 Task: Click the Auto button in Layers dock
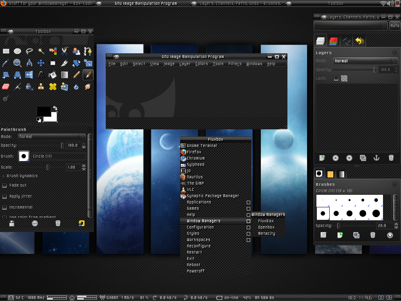[395, 26]
